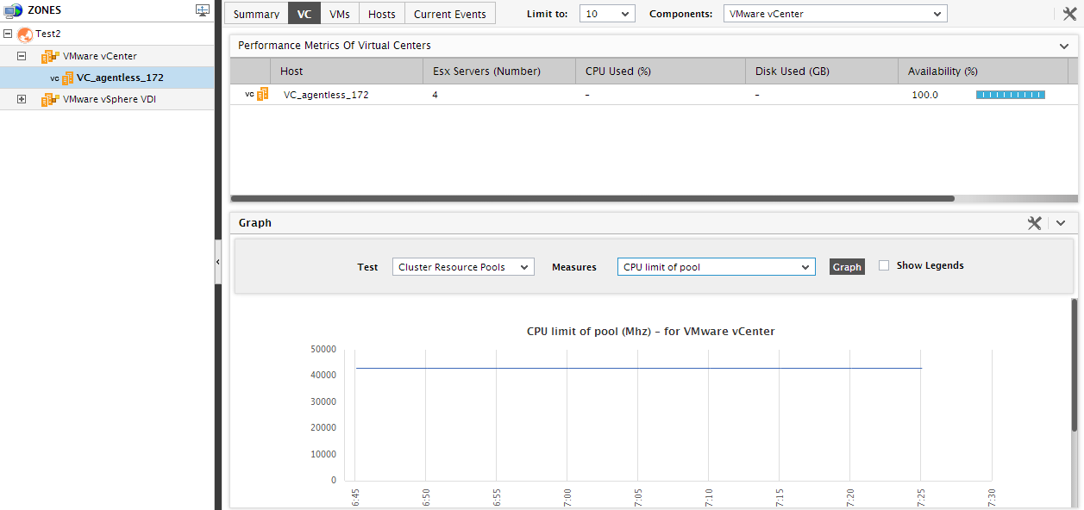Open the Components dropdown
Screen dimensions: 1084x510
click(x=835, y=14)
